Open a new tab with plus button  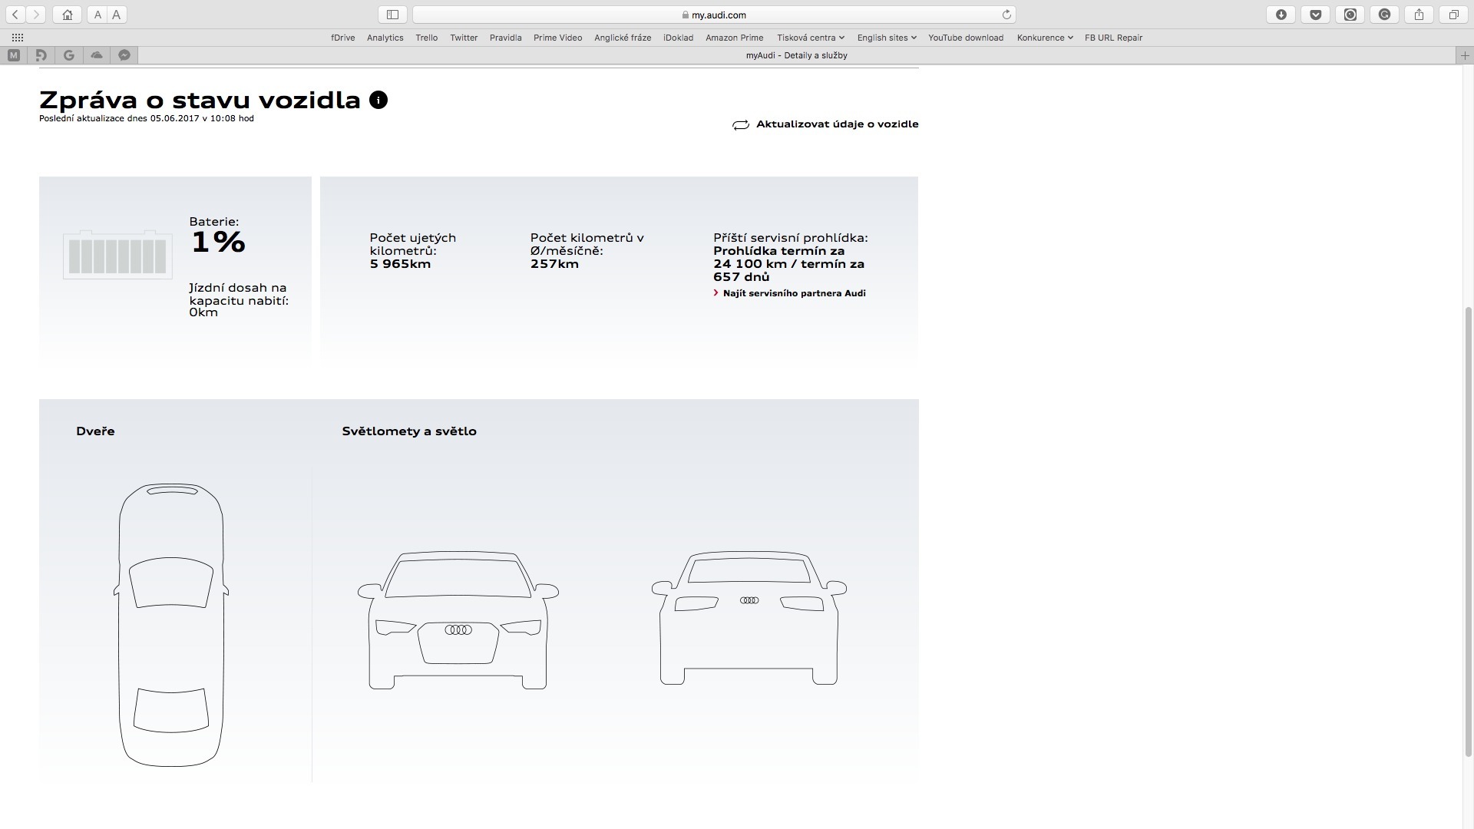point(1464,55)
